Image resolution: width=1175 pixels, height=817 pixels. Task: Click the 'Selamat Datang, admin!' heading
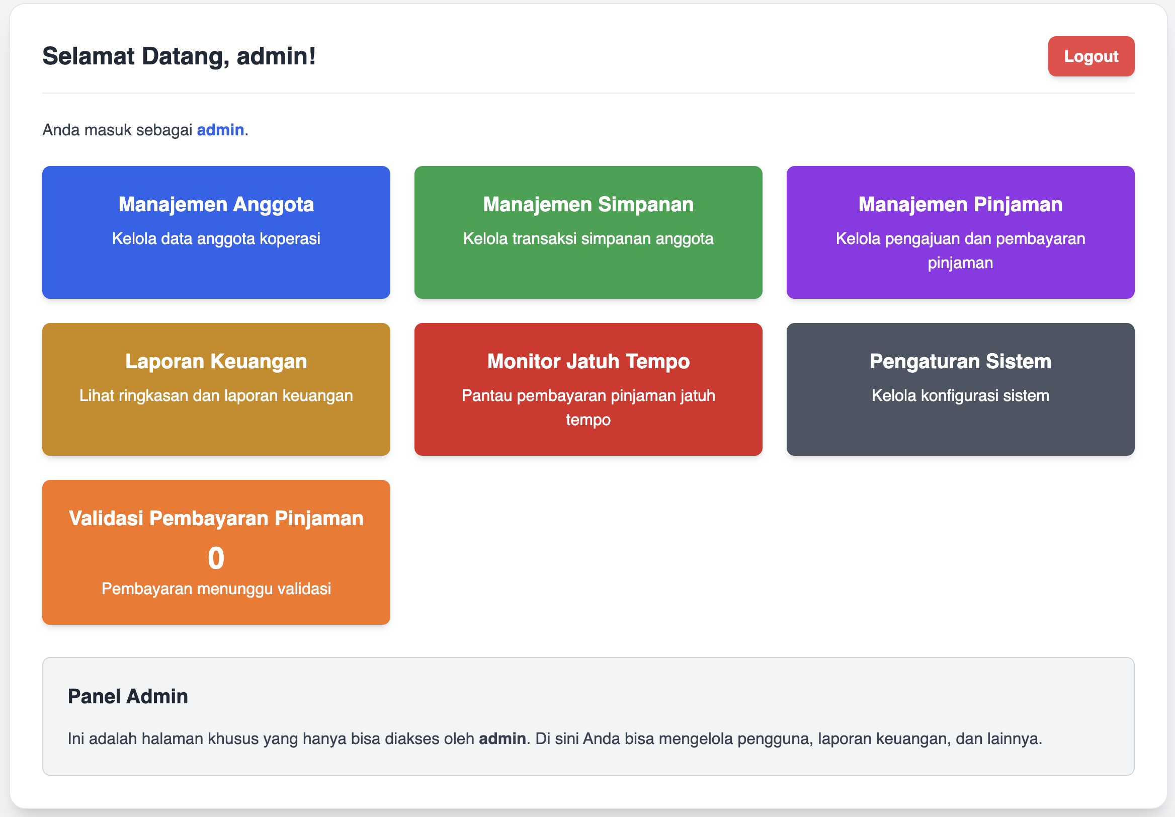pyautogui.click(x=179, y=56)
